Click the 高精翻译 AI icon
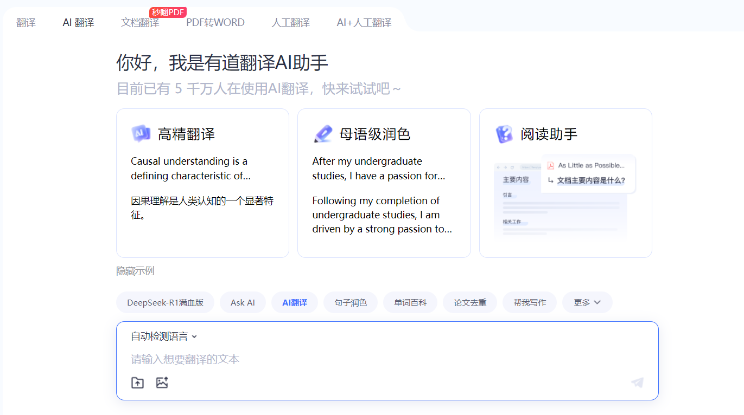 141,134
